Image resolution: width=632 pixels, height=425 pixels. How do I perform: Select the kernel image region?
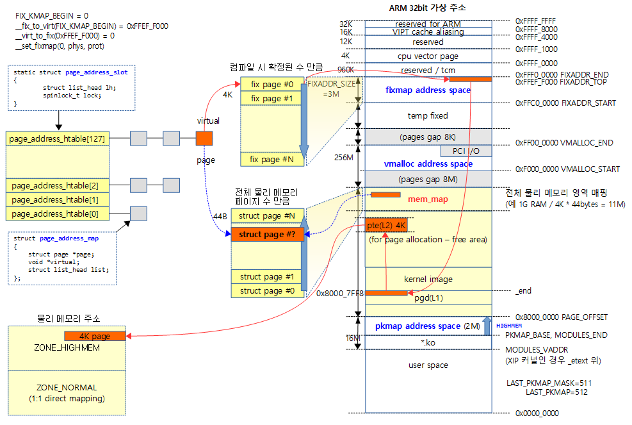(428, 279)
